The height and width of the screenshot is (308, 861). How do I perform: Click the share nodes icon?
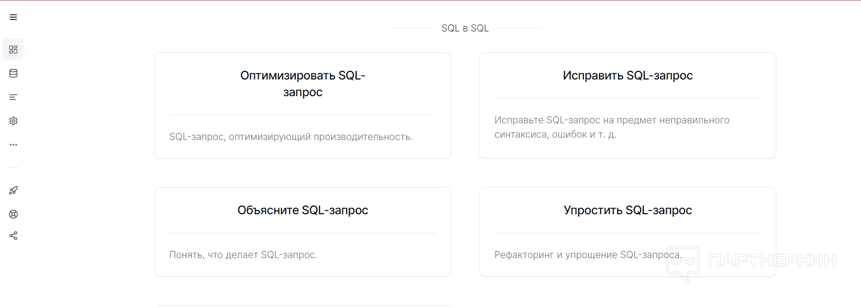[13, 236]
